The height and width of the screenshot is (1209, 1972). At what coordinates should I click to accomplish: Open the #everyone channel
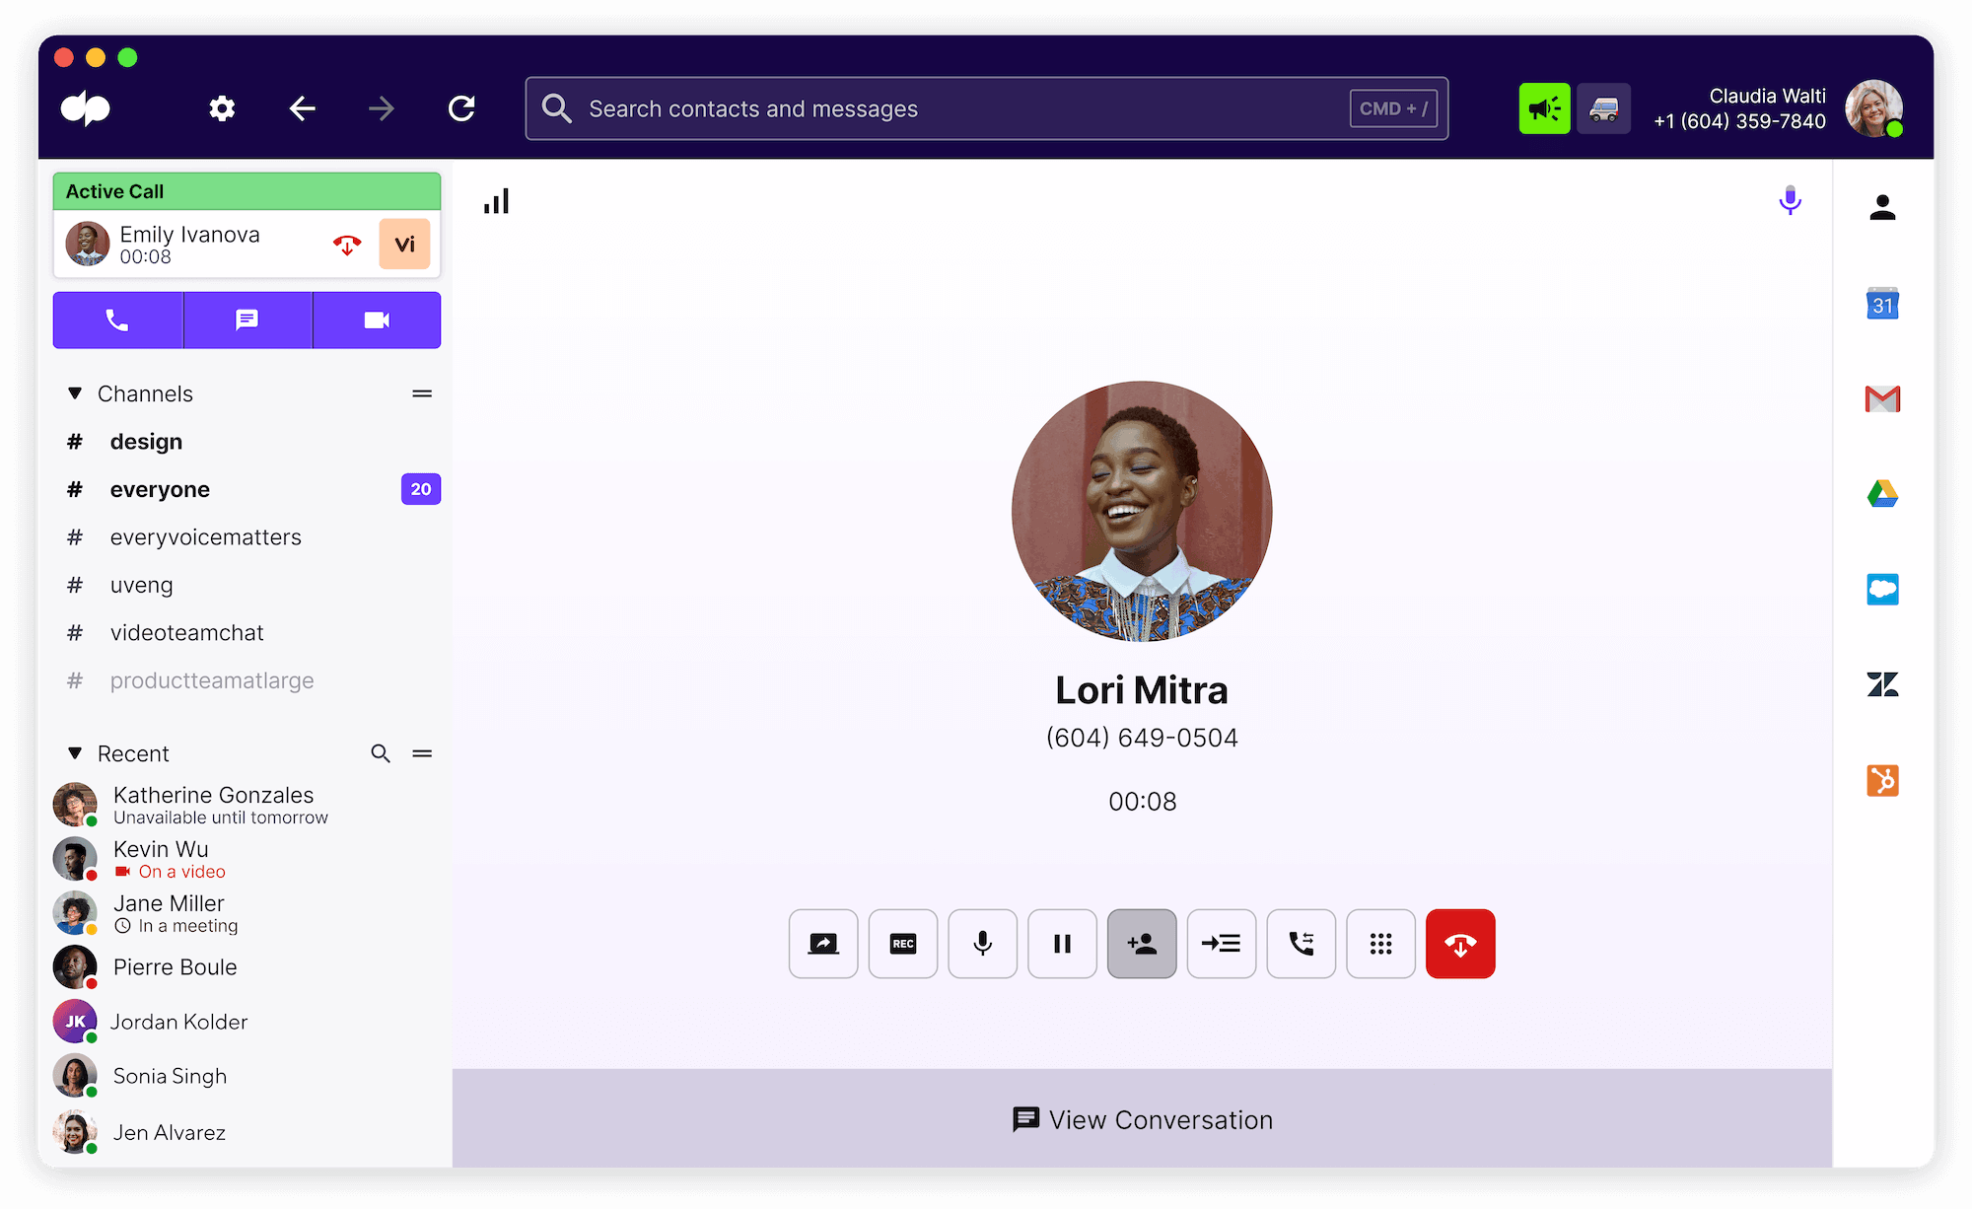tap(160, 489)
